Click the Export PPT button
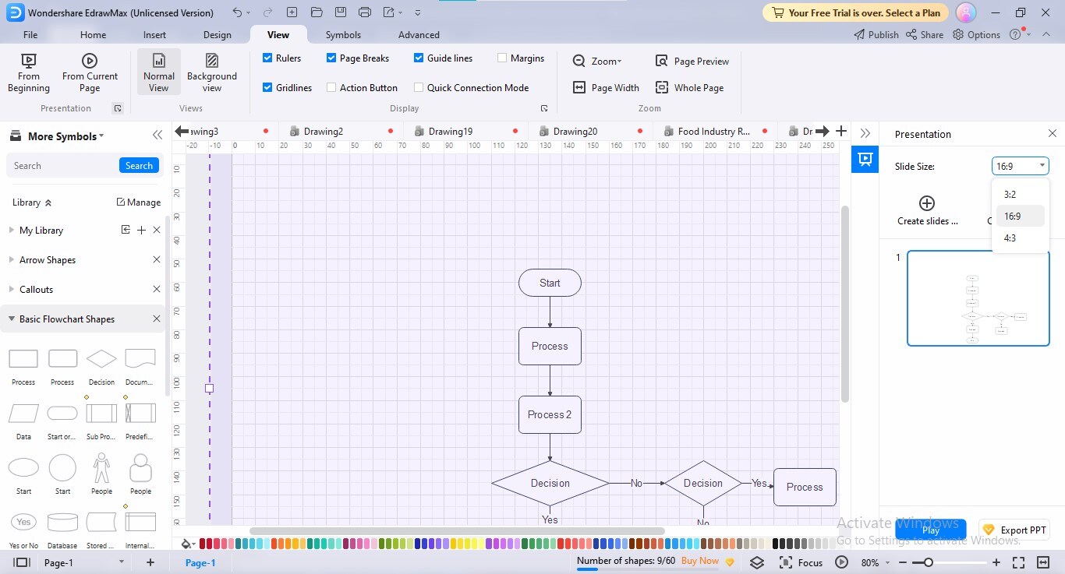The height and width of the screenshot is (574, 1065). coord(1014,530)
